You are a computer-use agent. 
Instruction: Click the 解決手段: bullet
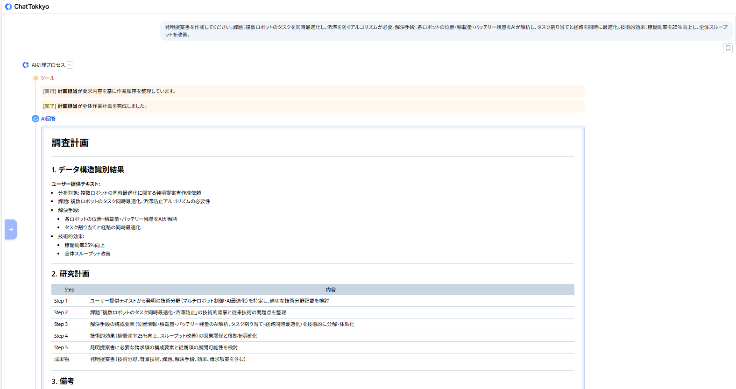coord(69,210)
